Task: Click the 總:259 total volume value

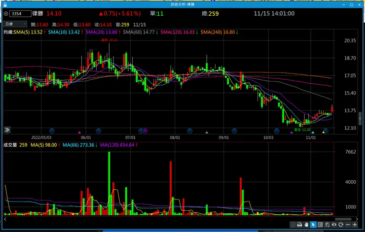Action: click(x=211, y=13)
